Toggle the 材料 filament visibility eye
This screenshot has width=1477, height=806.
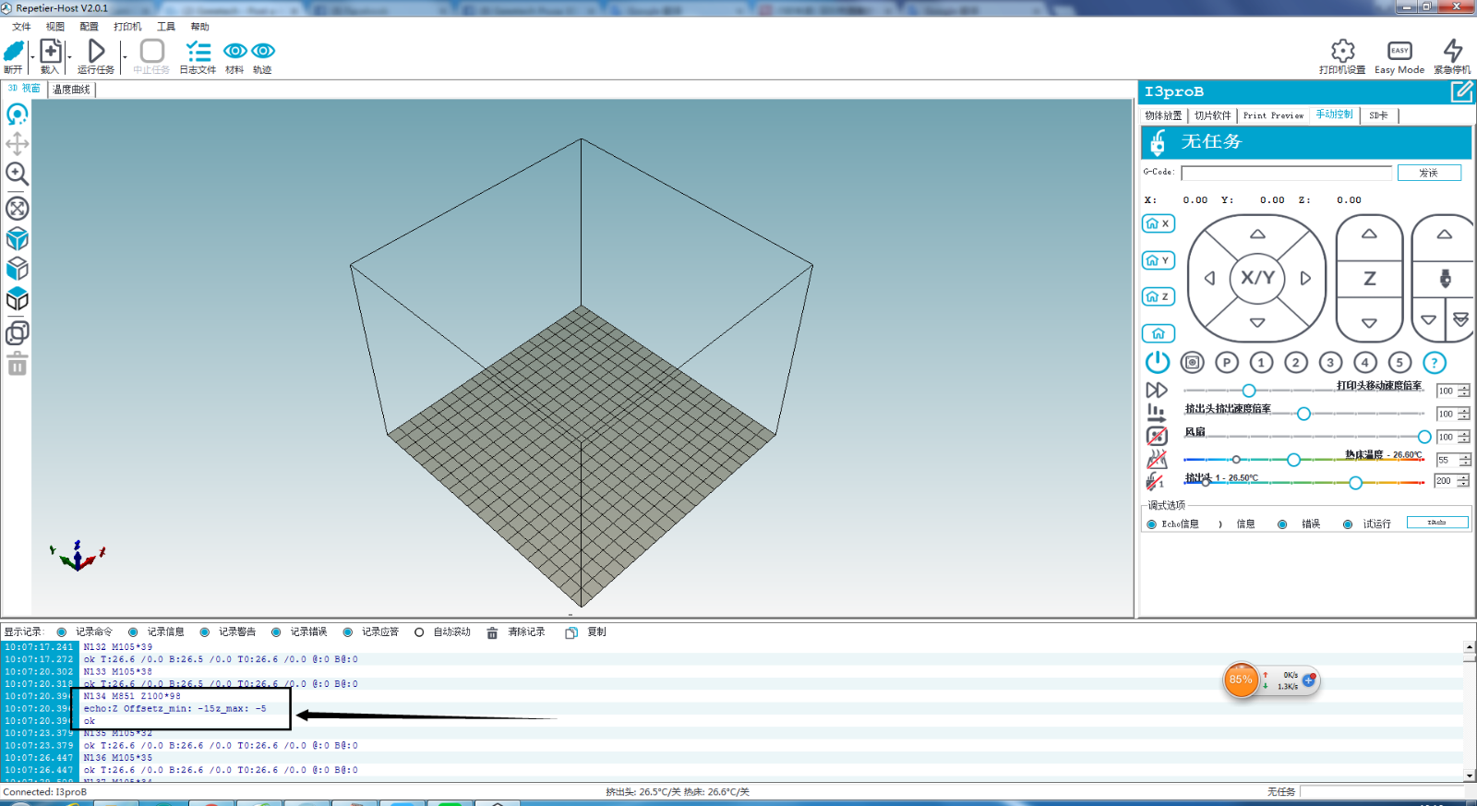234,51
